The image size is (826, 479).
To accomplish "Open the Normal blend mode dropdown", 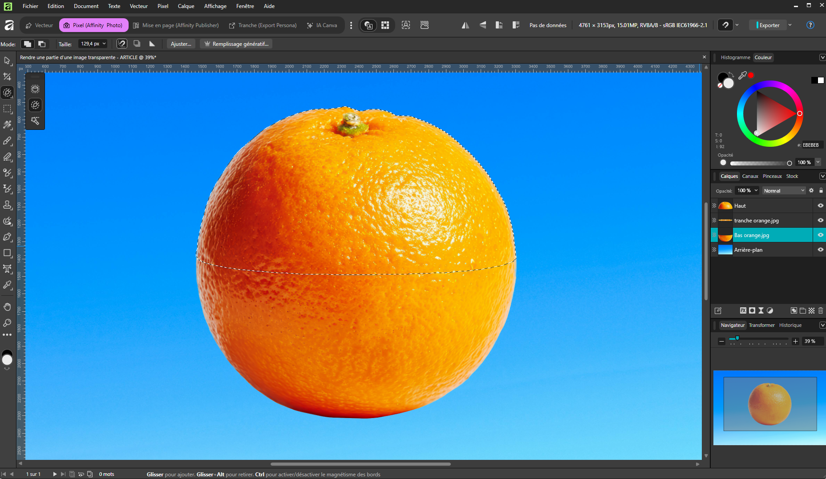I will [784, 190].
